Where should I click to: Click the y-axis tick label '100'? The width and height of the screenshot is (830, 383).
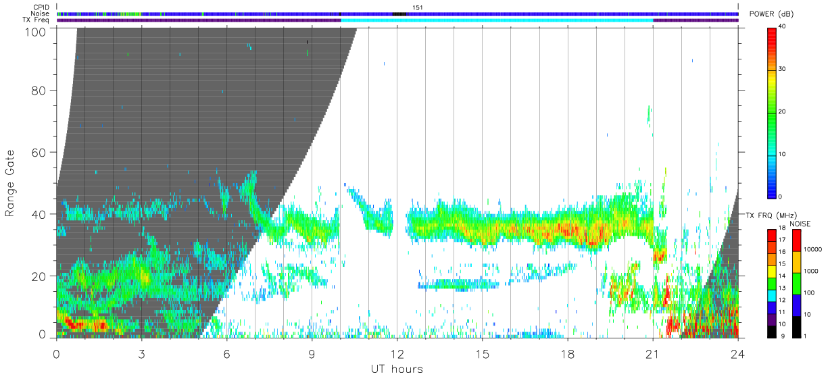[36, 32]
